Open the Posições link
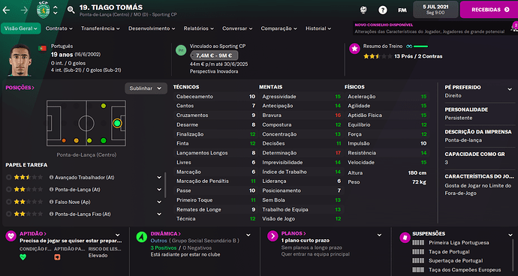518x276 pixels. 20,88
